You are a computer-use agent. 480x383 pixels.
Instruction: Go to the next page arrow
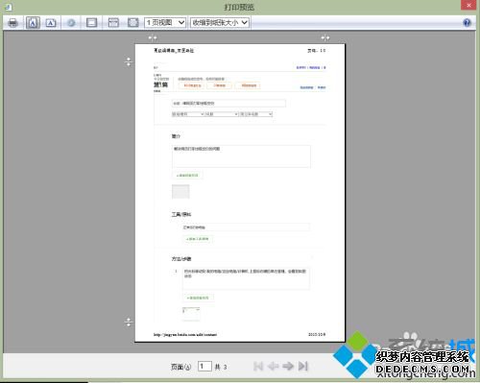click(288, 366)
